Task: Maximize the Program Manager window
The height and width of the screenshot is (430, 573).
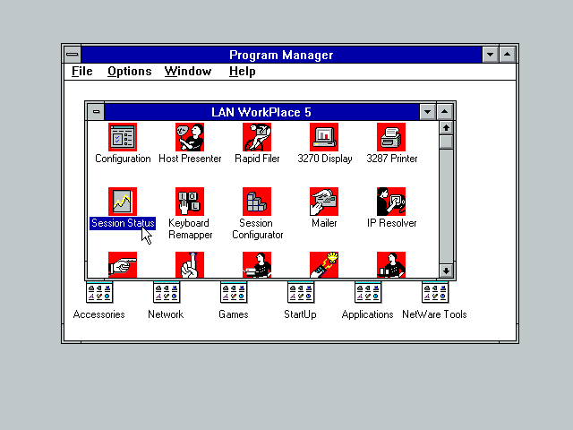Action: 508,55
